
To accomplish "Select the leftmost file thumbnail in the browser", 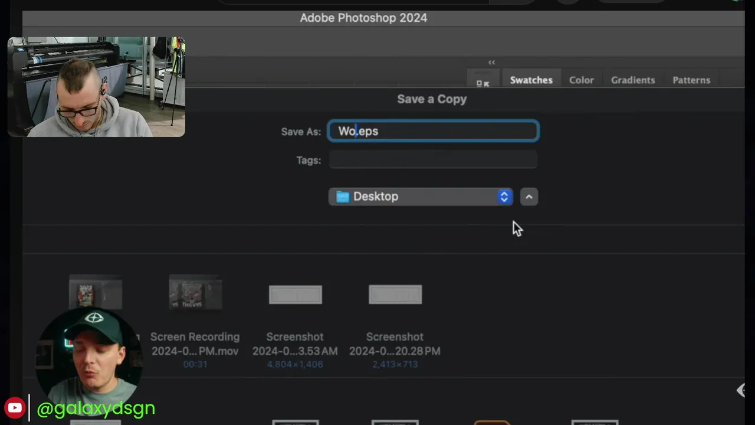I will click(96, 293).
